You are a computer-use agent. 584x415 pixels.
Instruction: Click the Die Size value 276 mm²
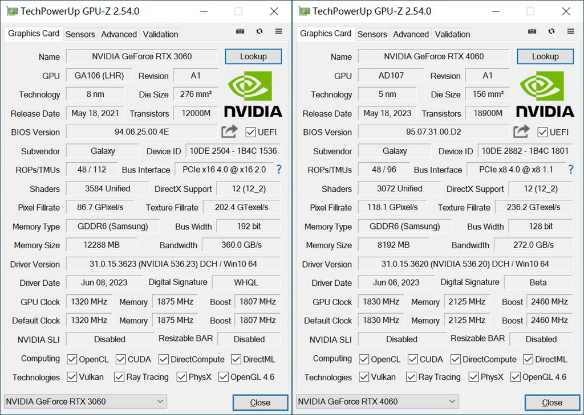pyautogui.click(x=196, y=94)
